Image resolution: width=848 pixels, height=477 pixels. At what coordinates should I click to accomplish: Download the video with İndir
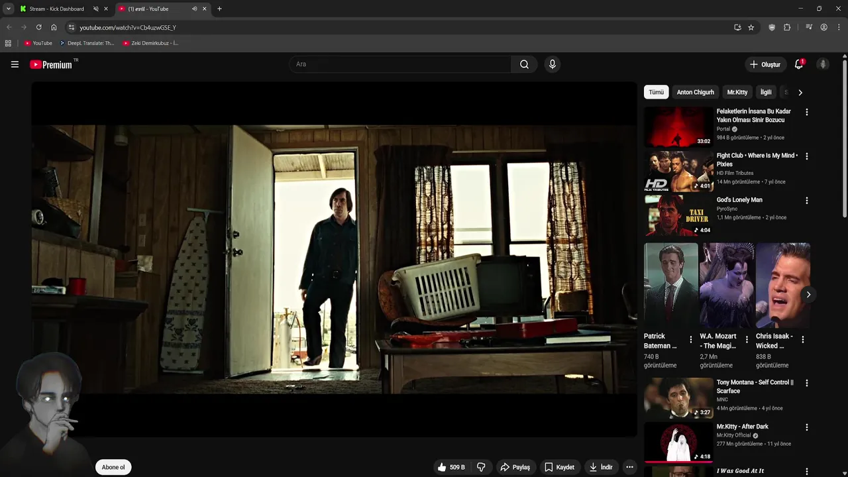601,467
